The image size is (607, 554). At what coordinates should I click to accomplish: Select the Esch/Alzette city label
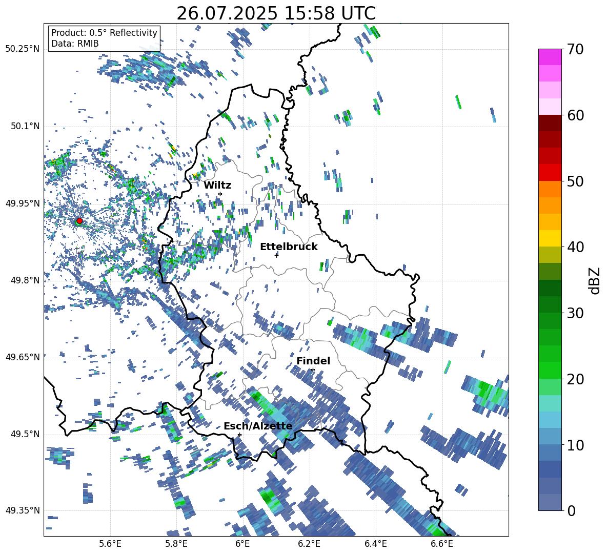pyautogui.click(x=258, y=426)
